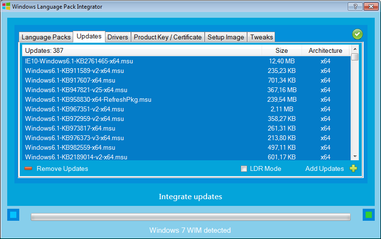The width and height of the screenshot is (381, 239).
Task: Select Windows6.1-KB973817-x64.msu row
Action: click(186, 128)
